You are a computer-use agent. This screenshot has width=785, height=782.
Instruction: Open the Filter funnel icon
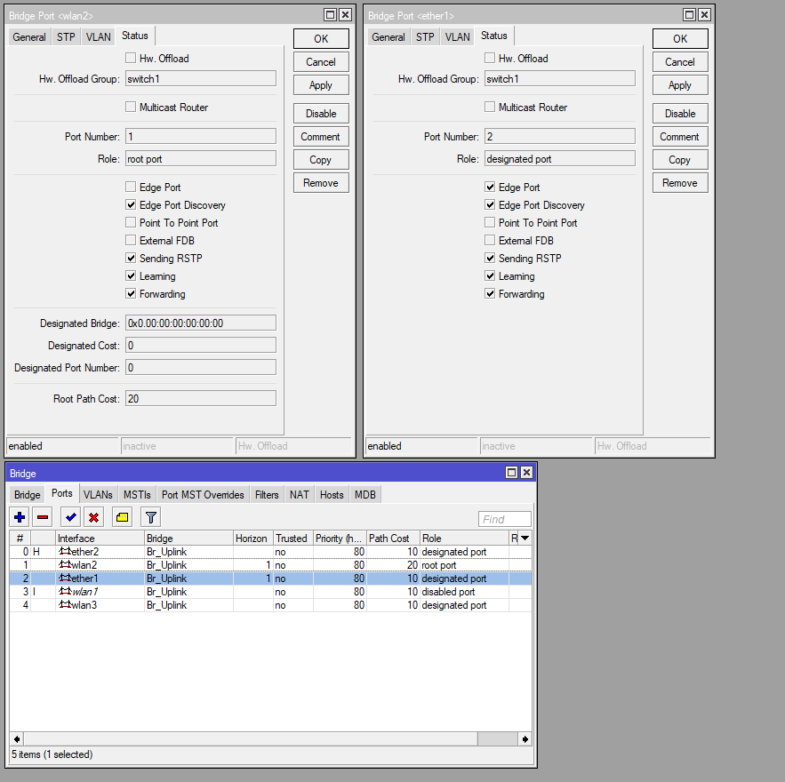[x=151, y=517]
